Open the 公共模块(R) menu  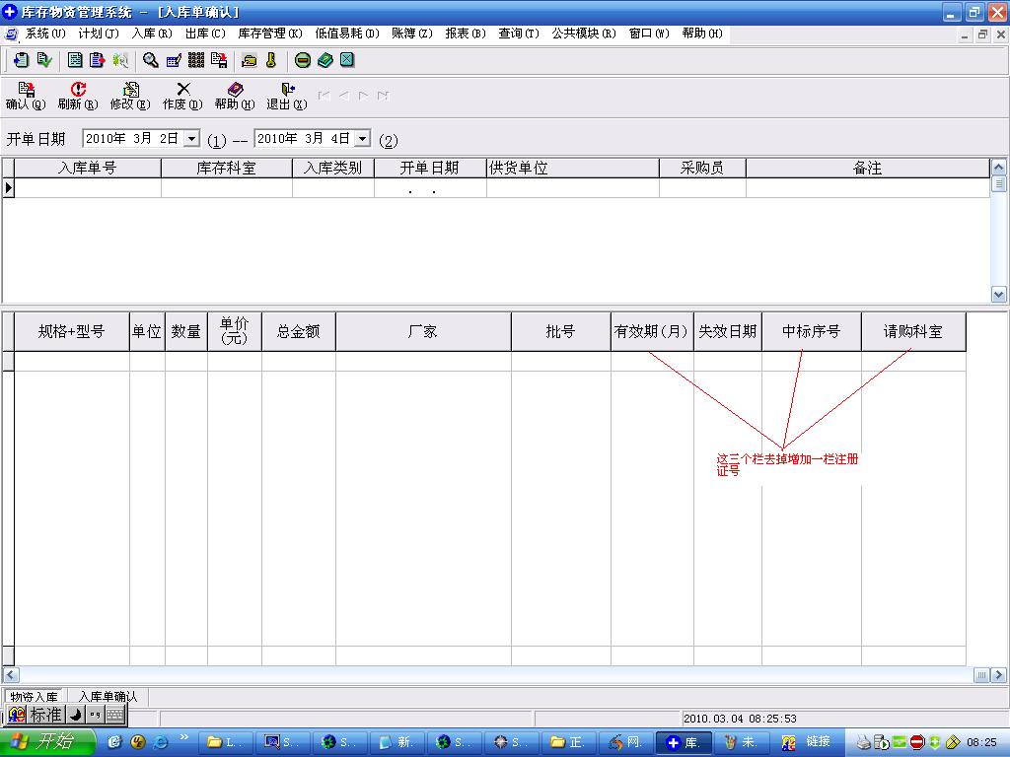(584, 34)
